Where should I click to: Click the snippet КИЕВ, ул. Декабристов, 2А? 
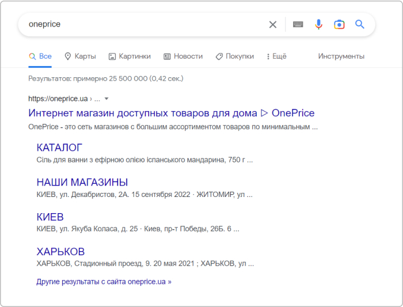point(145,195)
